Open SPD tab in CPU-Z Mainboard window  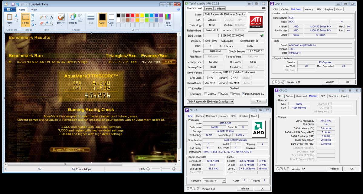point(319,9)
